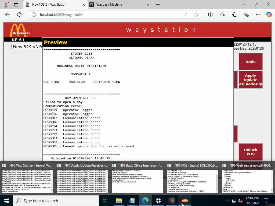Open the browser profile icon
Viewport: 275px width, 206px height.
(6, 5)
